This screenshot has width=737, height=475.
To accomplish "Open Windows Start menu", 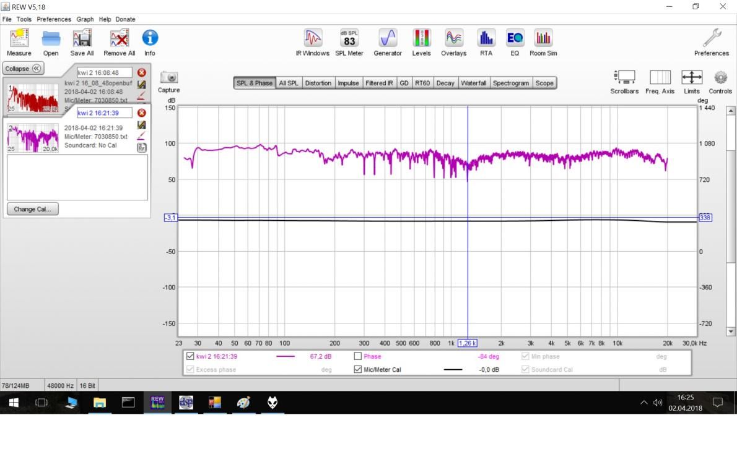I will click(14, 403).
